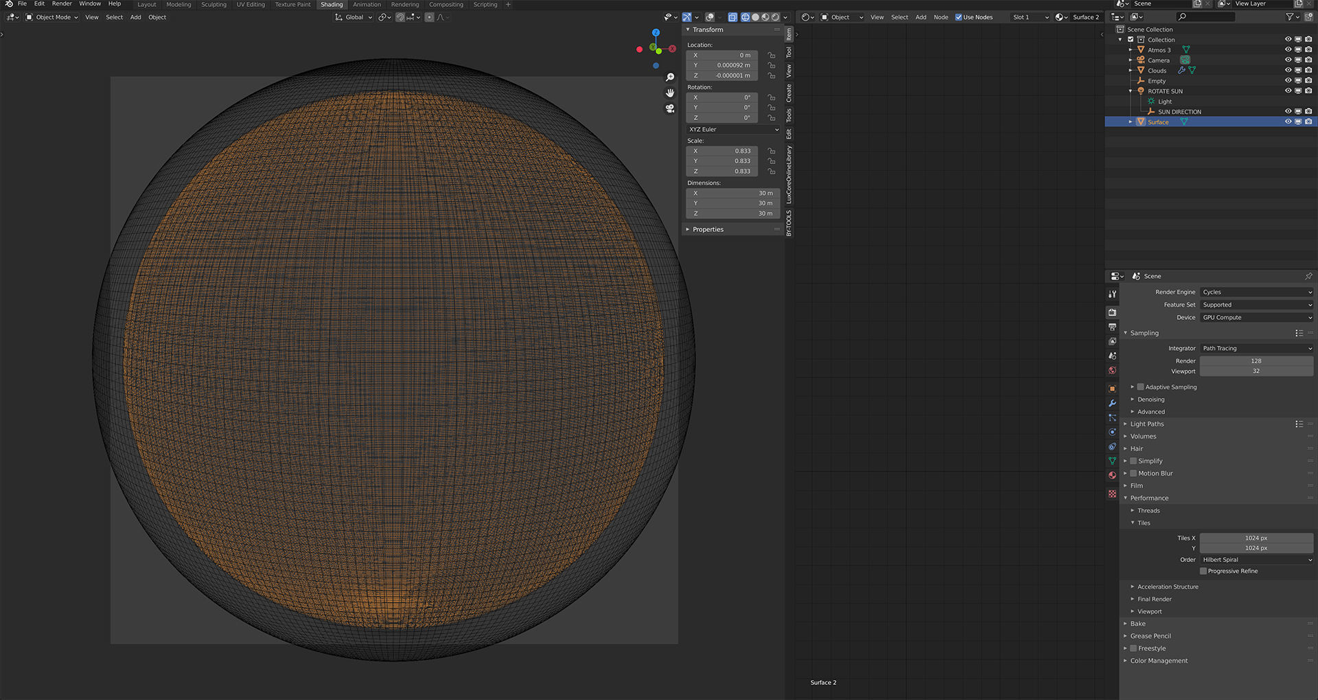The height and width of the screenshot is (700, 1318).
Task: Click the Location Y field in Transform
Action: pyautogui.click(x=722, y=65)
